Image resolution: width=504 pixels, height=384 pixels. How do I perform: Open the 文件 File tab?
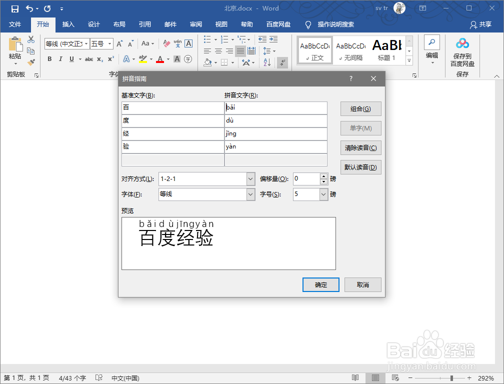15,24
